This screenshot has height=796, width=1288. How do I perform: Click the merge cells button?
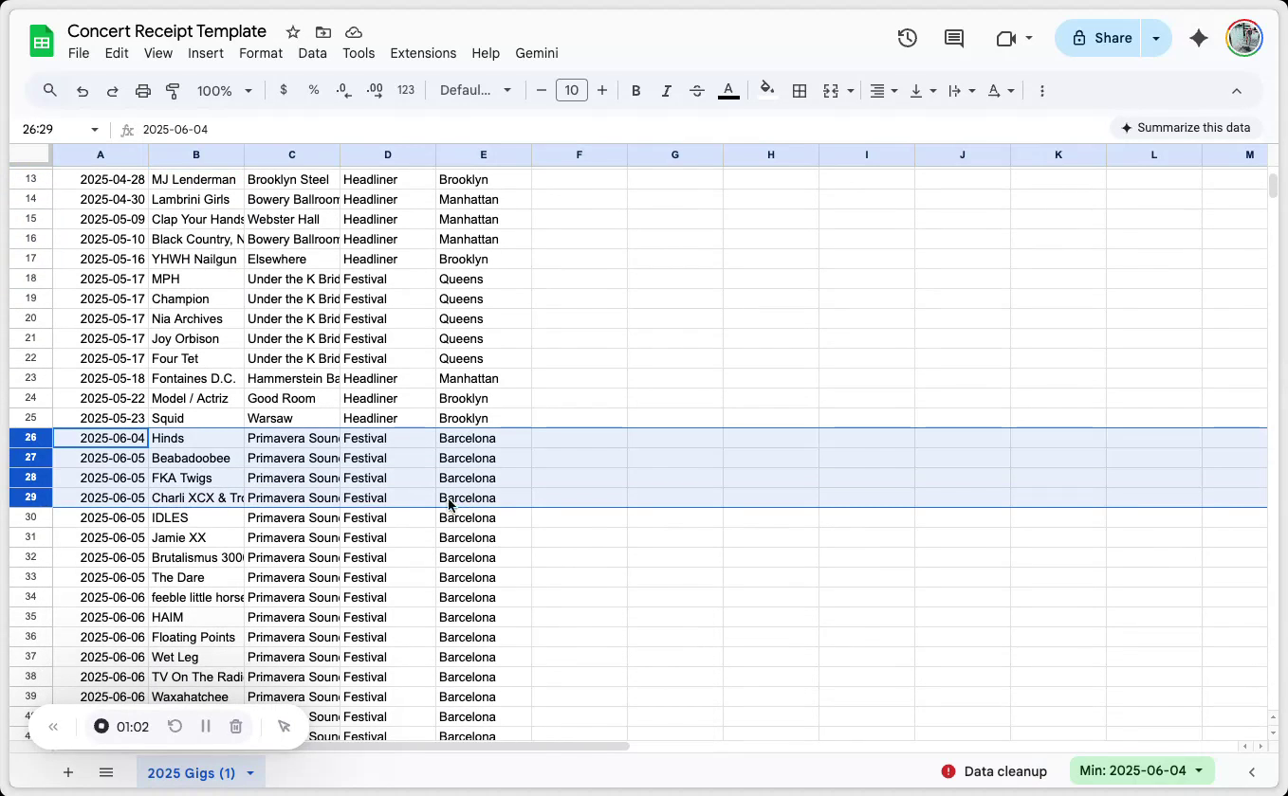point(831,91)
